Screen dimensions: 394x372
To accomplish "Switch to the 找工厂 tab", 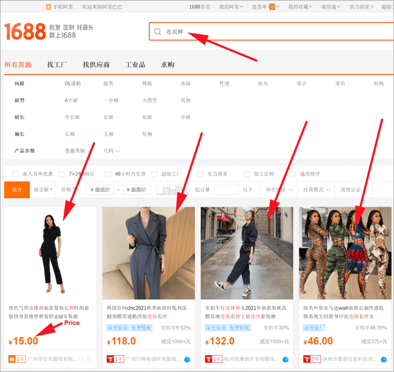I will click(57, 65).
